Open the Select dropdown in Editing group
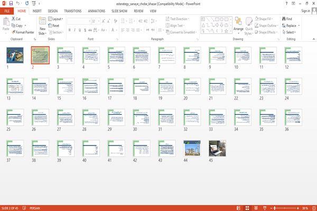The height and width of the screenshot is (211, 317). (x=289, y=32)
